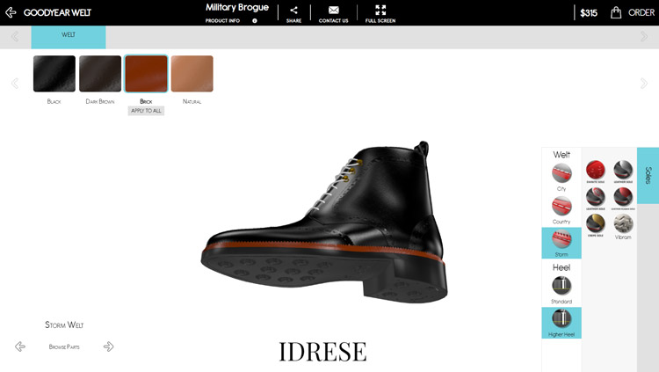This screenshot has width=659, height=372.
Task: Pick the Leather Rubber sole icon
Action: tap(623, 196)
